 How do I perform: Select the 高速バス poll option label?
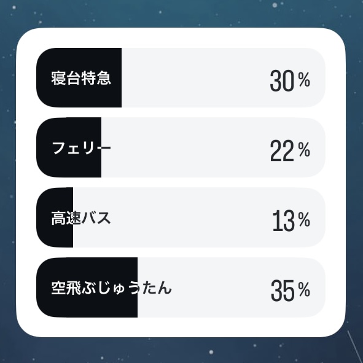tap(81, 218)
